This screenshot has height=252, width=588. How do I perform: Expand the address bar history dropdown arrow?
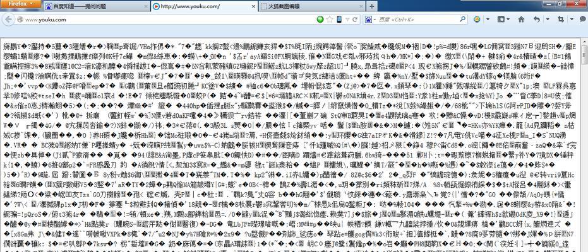[x=347, y=20]
